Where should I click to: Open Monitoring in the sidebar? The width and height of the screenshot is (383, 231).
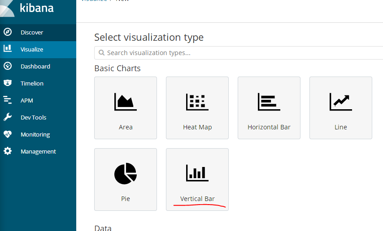tap(38, 134)
